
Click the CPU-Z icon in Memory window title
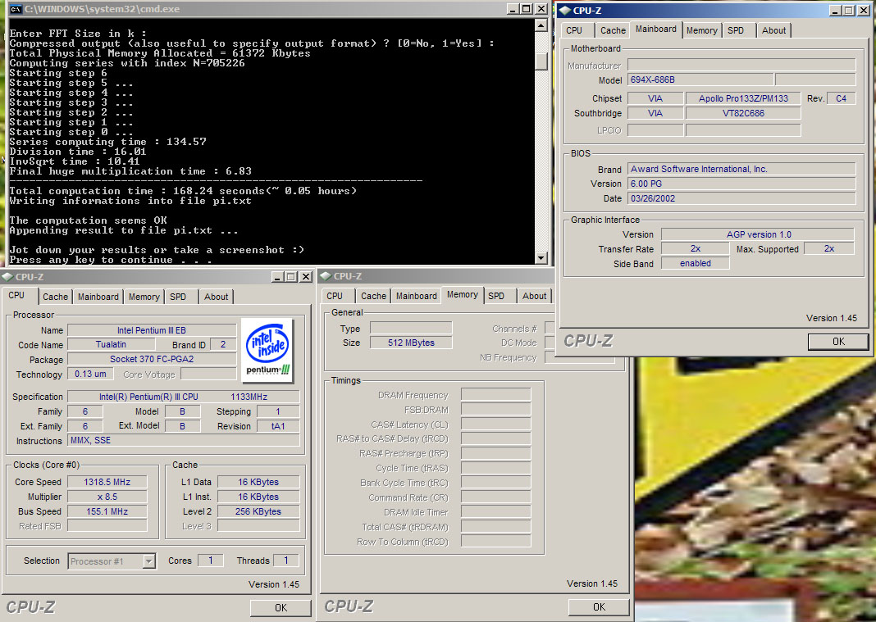(x=326, y=276)
